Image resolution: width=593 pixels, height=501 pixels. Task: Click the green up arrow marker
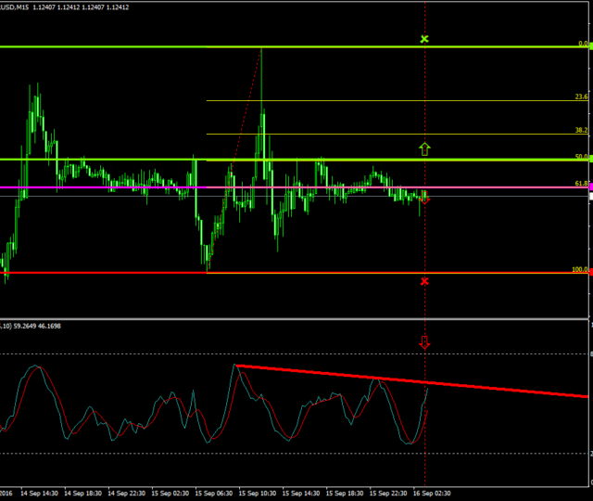tap(424, 148)
